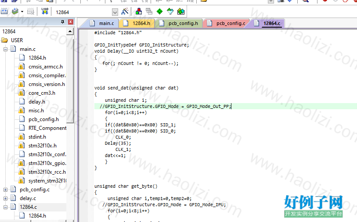Close the Project panel with red X
357x222 pixels.
tap(71, 22)
